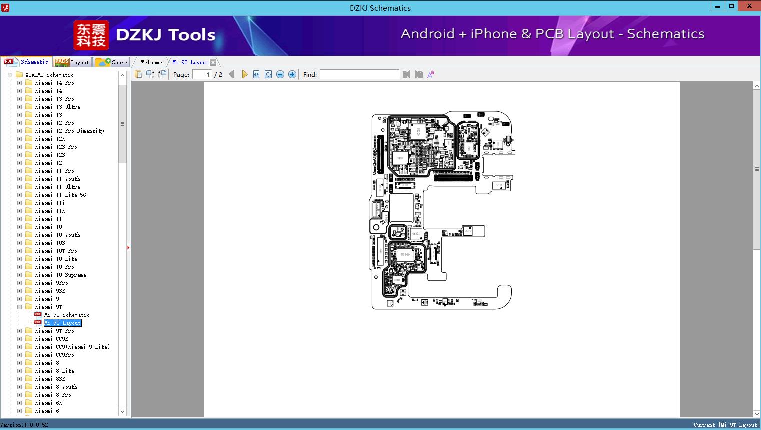Click the sidebar collapse splitter arrow
761x430 pixels.
tap(128, 247)
